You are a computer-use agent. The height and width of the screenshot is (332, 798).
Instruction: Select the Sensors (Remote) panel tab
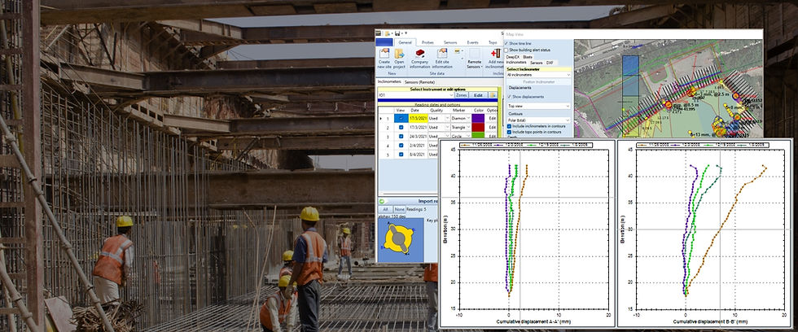coord(420,82)
